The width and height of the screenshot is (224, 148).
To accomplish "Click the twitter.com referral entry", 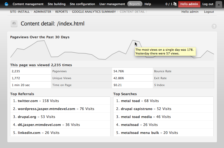I will tap(28, 101).
